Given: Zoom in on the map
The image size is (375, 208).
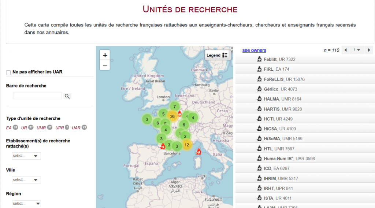Looking at the screenshot, I should tap(105, 55).
